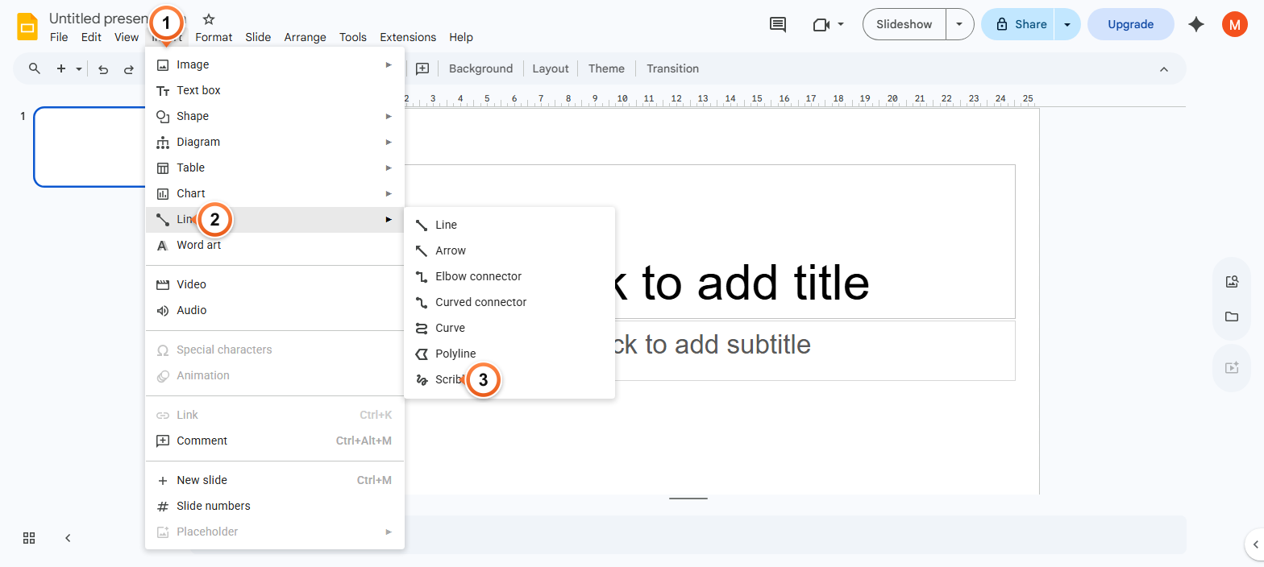Start the Slideshow
Image resolution: width=1264 pixels, height=567 pixels.
coord(904,24)
